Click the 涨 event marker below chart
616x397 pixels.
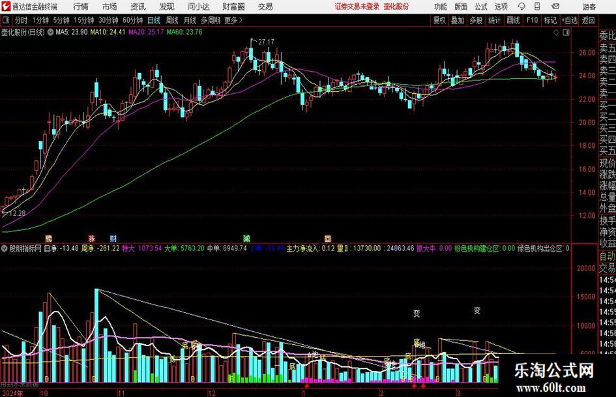92,238
